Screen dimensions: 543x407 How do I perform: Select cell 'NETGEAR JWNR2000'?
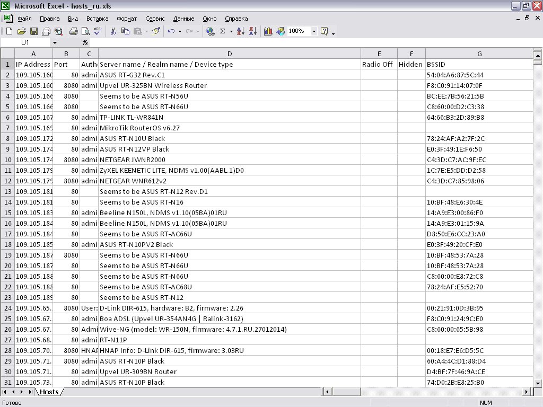[230, 160]
